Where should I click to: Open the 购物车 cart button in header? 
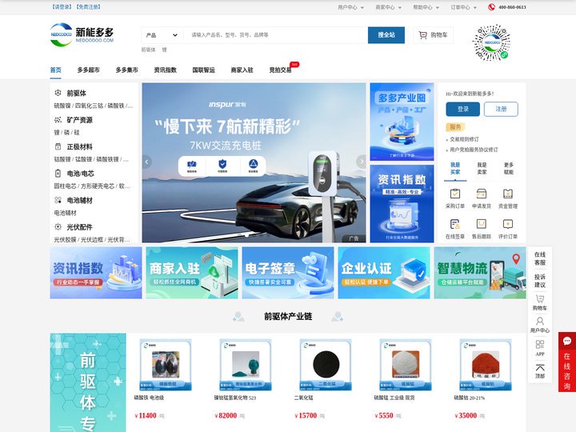click(433, 35)
